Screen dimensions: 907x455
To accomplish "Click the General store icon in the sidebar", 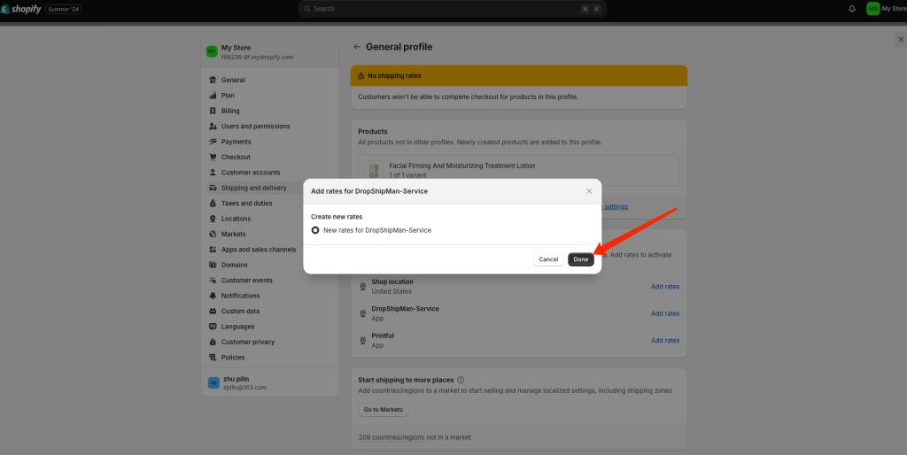I will pos(213,80).
